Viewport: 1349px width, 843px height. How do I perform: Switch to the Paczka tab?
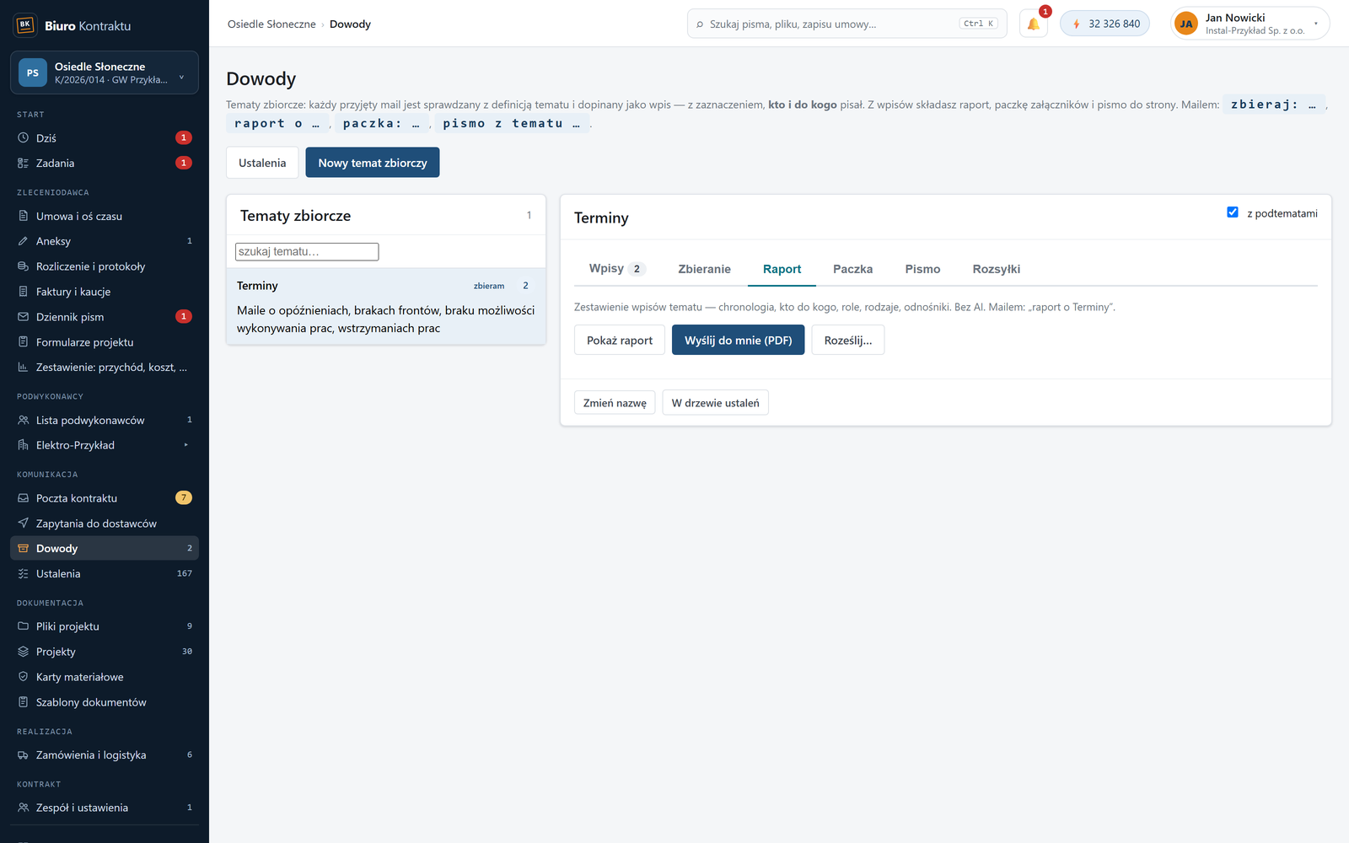click(852, 269)
